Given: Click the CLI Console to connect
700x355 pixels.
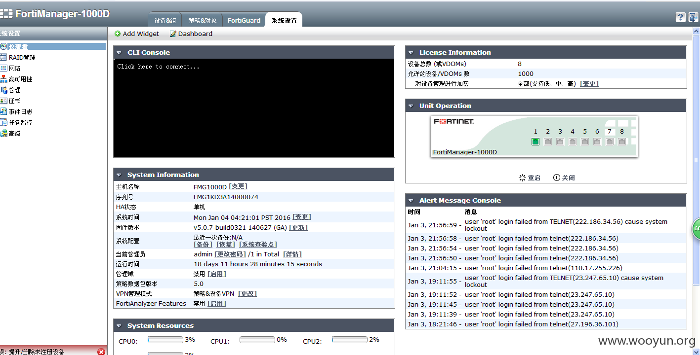Looking at the screenshot, I should pos(254,108).
